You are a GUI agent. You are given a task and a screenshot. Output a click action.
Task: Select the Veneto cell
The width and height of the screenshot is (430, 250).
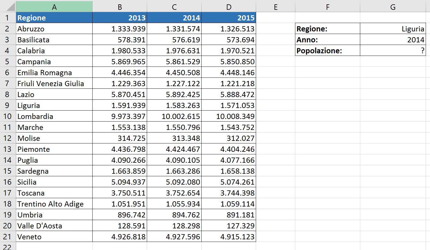coord(54,237)
